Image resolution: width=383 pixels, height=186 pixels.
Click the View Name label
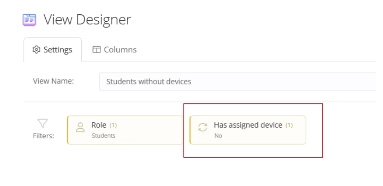tap(53, 81)
